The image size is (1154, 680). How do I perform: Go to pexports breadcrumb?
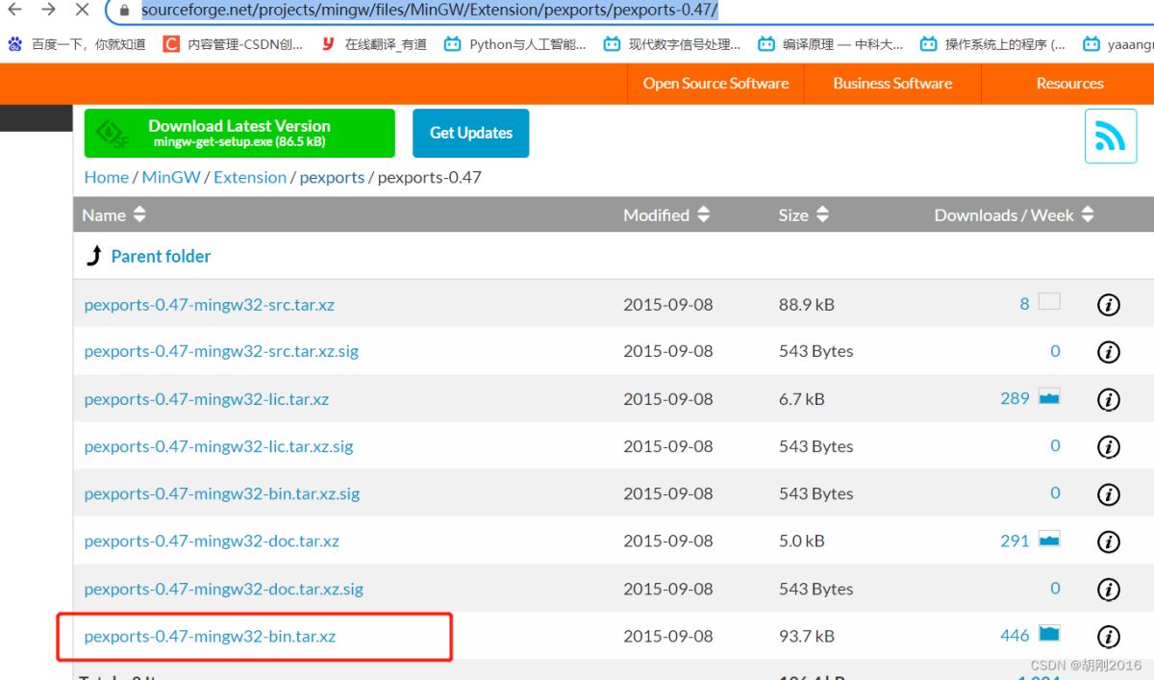pyautogui.click(x=332, y=177)
